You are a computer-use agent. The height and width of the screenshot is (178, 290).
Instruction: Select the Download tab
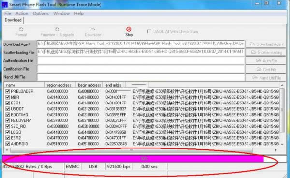13,20
